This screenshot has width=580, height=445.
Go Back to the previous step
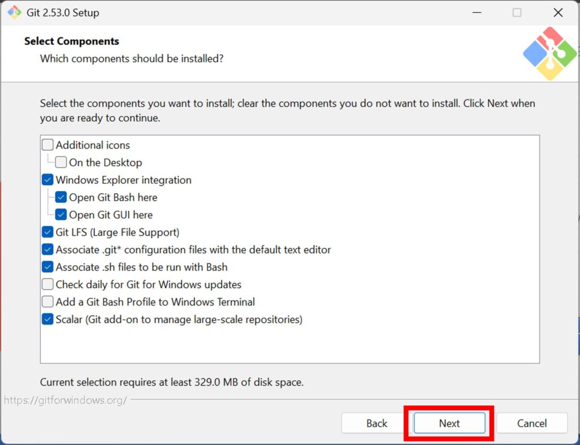[x=377, y=423]
